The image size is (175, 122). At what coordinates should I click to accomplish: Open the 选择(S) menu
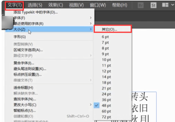pyautogui.click(x=35, y=5)
